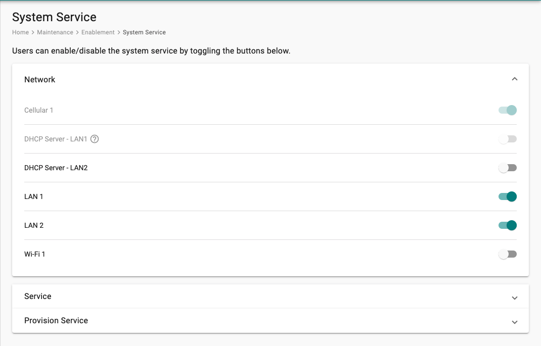This screenshot has width=541, height=346.
Task: Click the Provision Service header title
Action: click(56, 321)
